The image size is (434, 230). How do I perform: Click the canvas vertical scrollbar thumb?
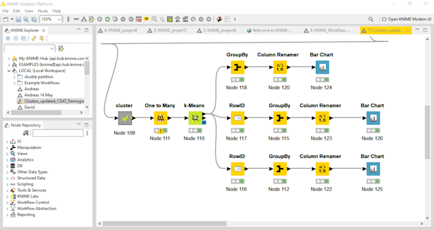[x=428, y=132]
